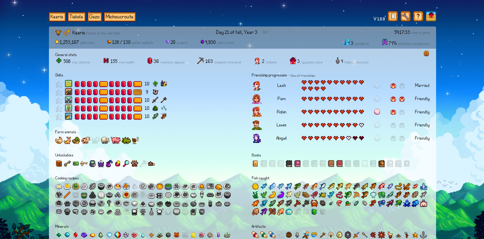The image size is (484, 239).
Task: Switch to the Tiakola player tab
Action: click(x=76, y=17)
